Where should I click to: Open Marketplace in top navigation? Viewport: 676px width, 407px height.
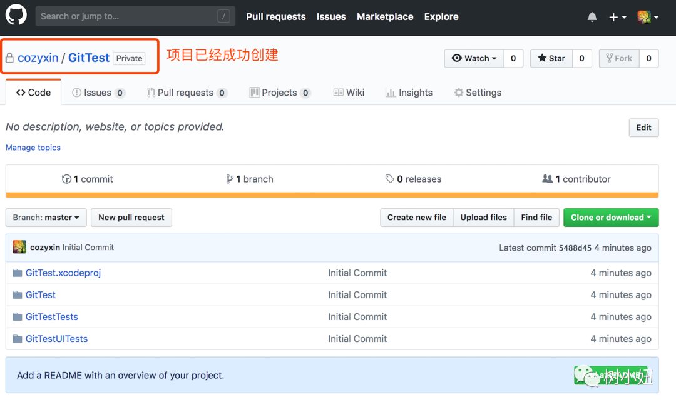[385, 16]
